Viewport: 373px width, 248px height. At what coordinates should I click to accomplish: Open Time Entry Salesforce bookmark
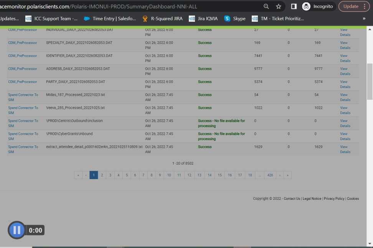110,18
